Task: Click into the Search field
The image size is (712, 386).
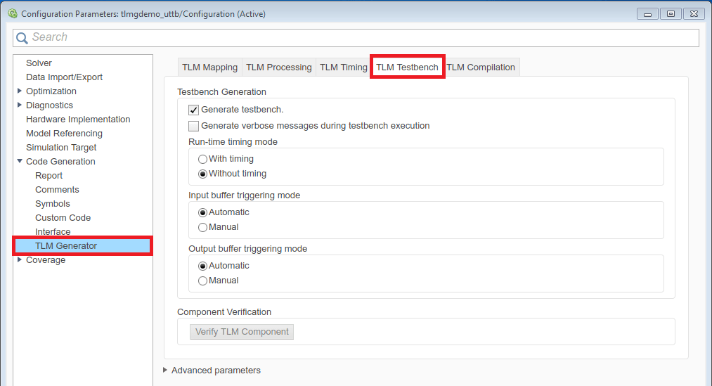Action: [351, 37]
